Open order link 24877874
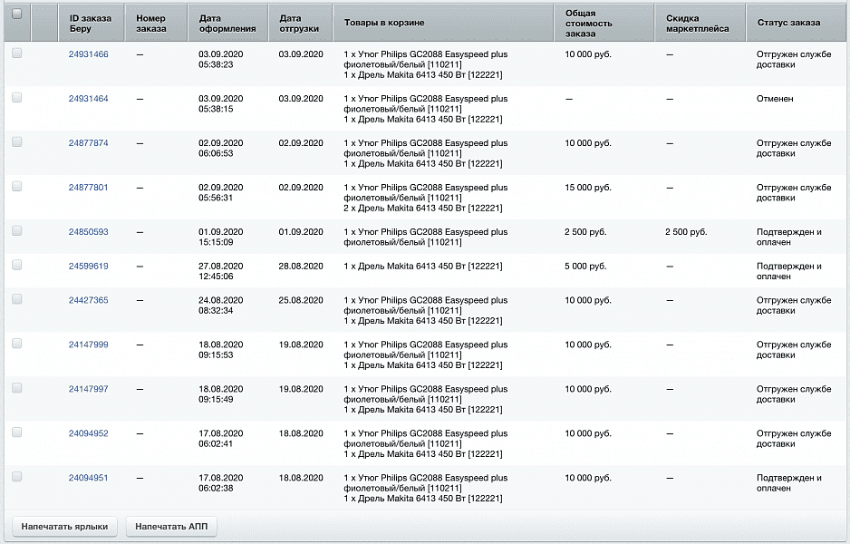Screen dimensions: 850x544 (x=88, y=143)
